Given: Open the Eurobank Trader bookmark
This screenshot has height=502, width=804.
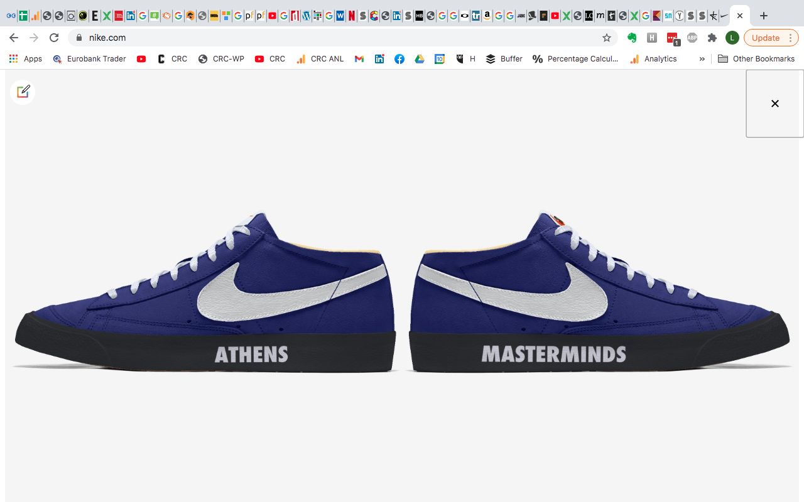Looking at the screenshot, I should click(x=89, y=59).
